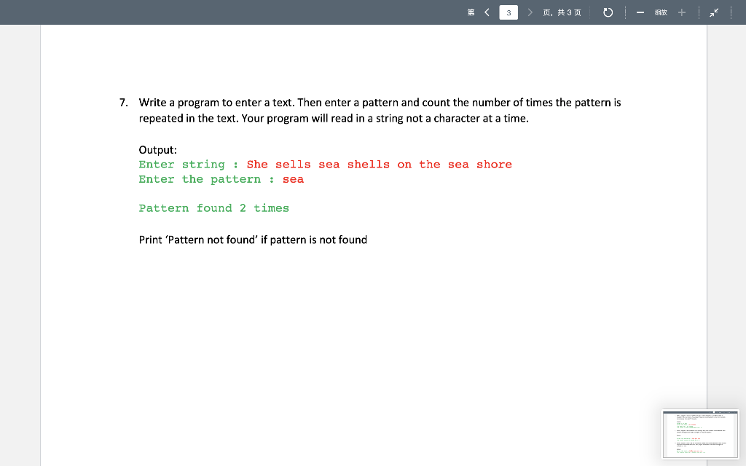This screenshot has width=746, height=466.
Task: Go to previous page with left chevron
Action: tap(486, 12)
